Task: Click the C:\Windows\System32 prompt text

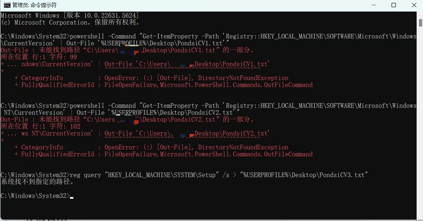Action: click(x=35, y=196)
